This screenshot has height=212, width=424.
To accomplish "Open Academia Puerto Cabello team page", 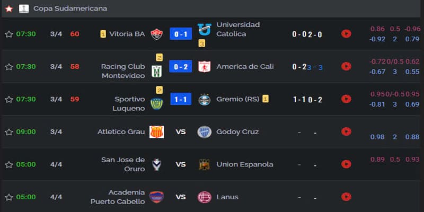I will coord(118,197).
